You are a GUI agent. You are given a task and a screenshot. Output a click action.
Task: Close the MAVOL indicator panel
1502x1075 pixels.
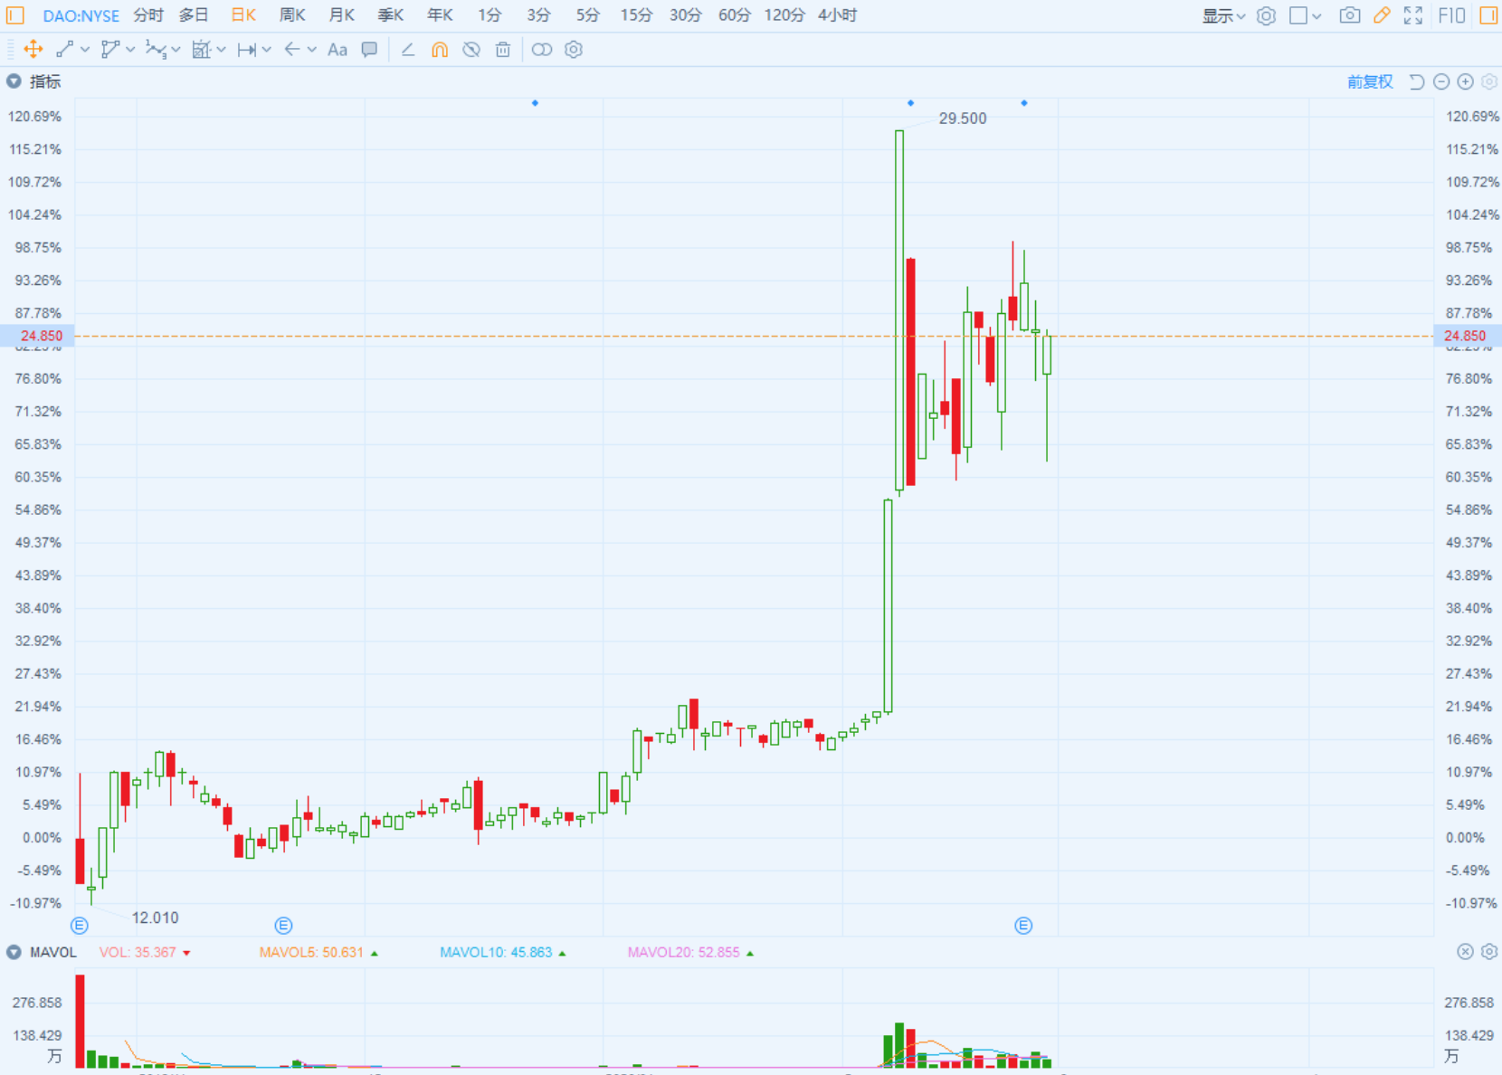(1465, 951)
